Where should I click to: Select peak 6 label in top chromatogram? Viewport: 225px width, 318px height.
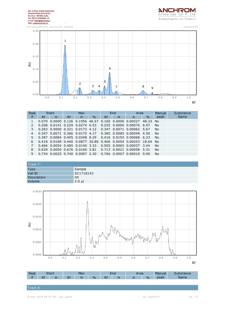110,68
